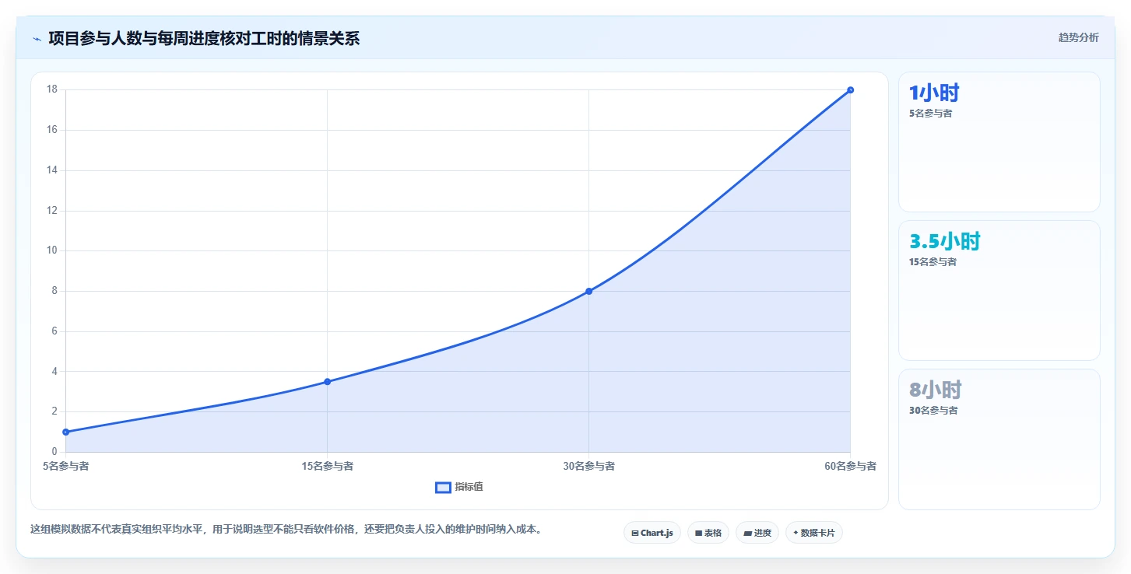Click the 15名参与者 x-axis label

click(x=328, y=466)
